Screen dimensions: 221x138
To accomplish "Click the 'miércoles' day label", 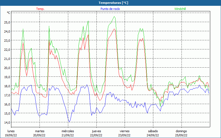I will 68,131.
